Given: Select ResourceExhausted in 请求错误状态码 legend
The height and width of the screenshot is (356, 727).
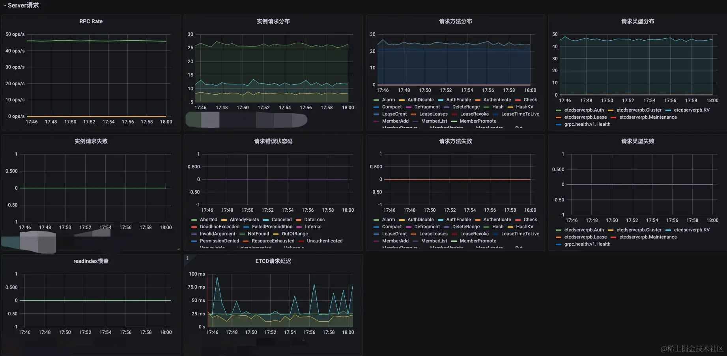Looking at the screenshot, I should click(x=273, y=241).
